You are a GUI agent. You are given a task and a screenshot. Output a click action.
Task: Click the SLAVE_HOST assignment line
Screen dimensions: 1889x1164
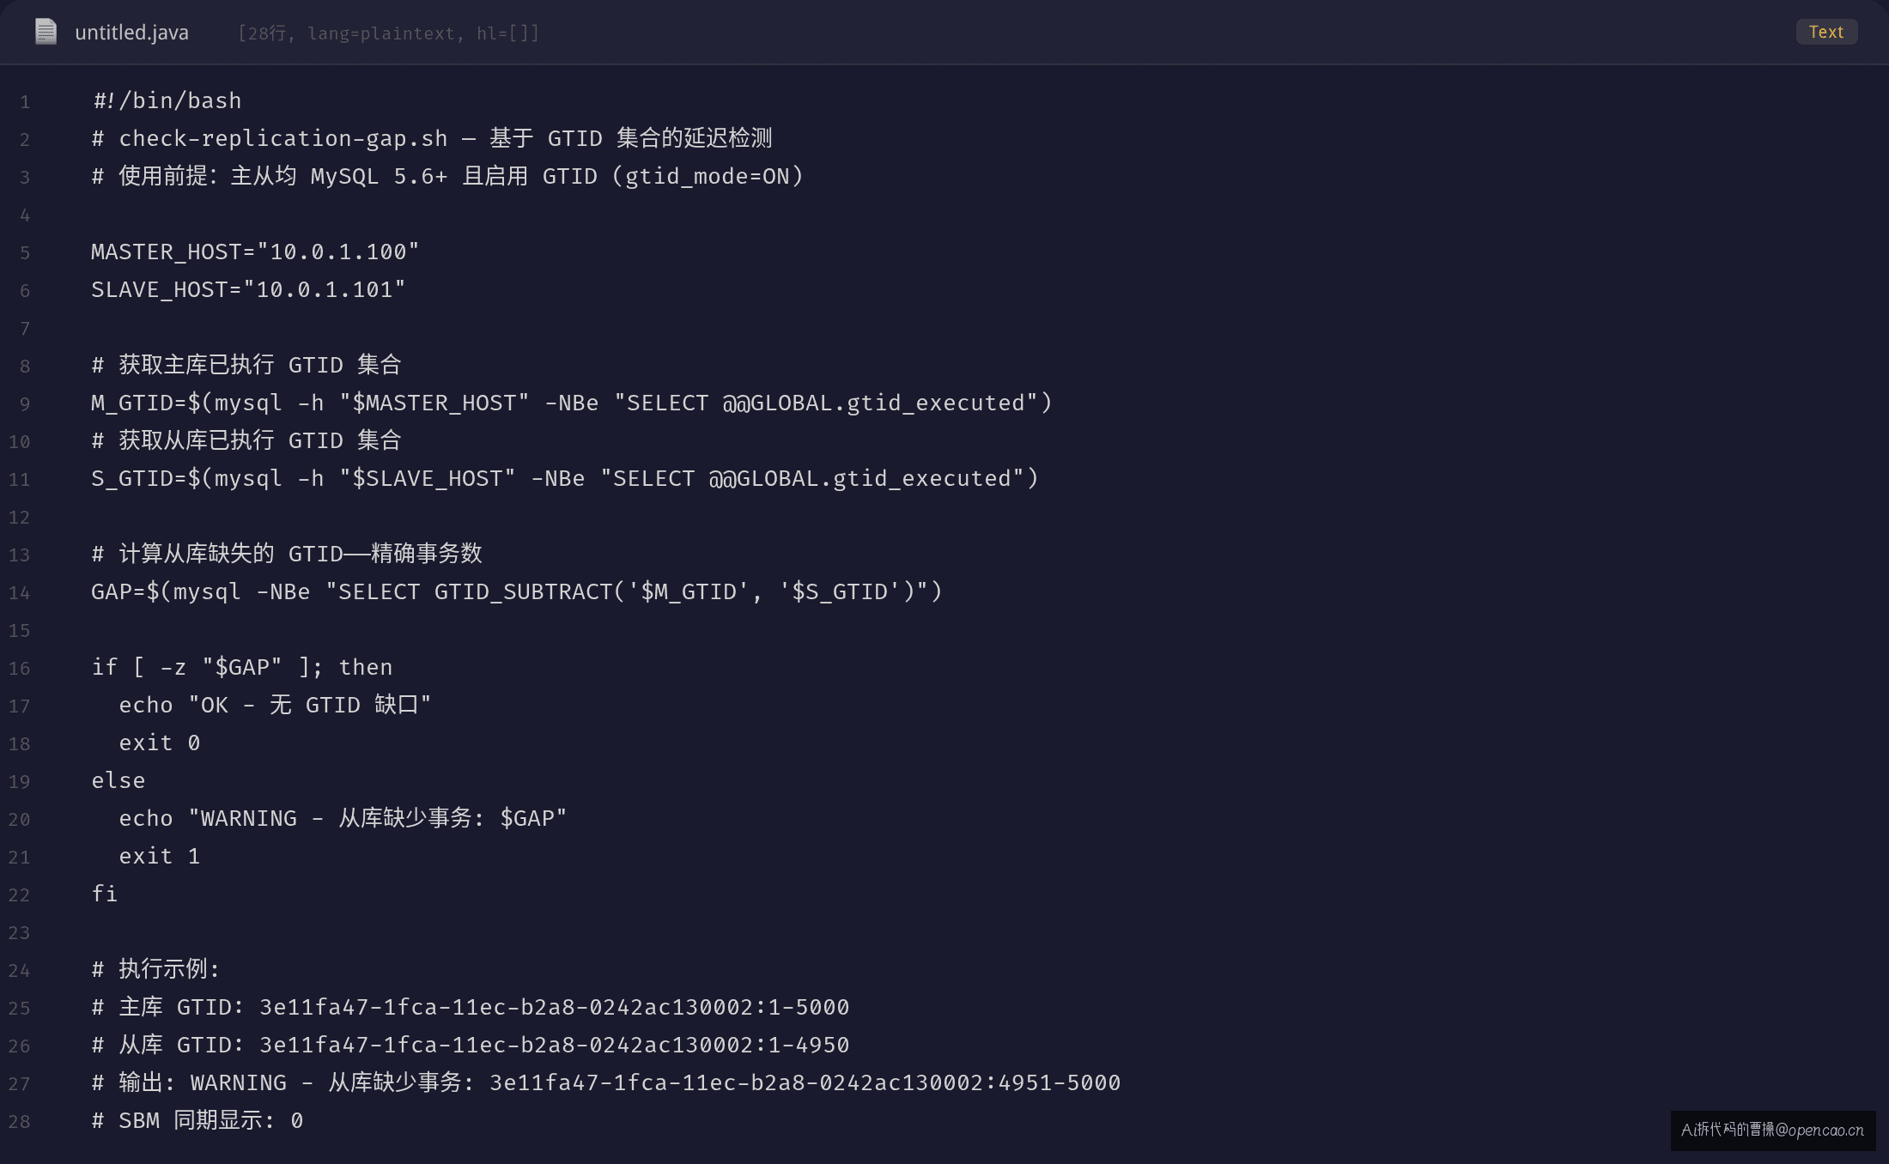(248, 290)
